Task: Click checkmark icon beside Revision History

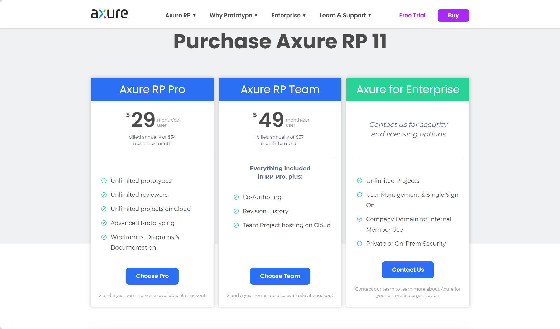Action: [x=236, y=211]
